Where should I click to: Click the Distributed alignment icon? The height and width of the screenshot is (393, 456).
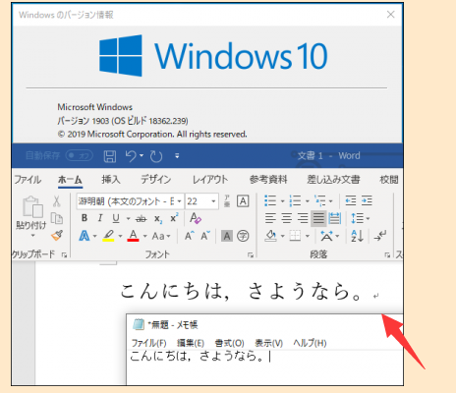tap(334, 218)
